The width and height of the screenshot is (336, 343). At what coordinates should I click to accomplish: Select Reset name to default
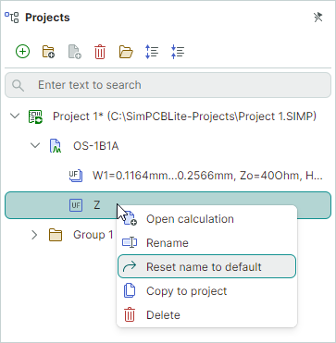tap(206, 266)
